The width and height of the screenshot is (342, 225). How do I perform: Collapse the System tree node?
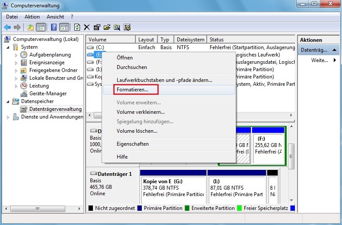[8, 47]
